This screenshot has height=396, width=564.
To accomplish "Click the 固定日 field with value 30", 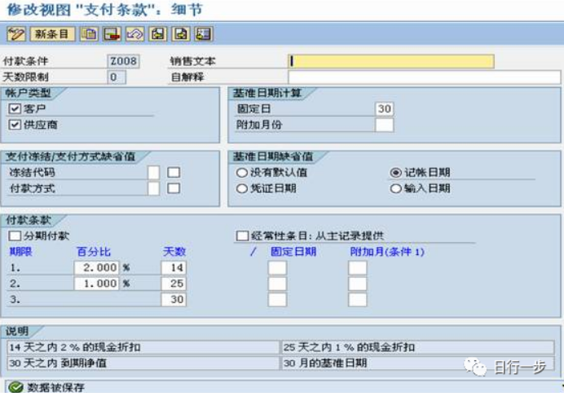I will 384,108.
